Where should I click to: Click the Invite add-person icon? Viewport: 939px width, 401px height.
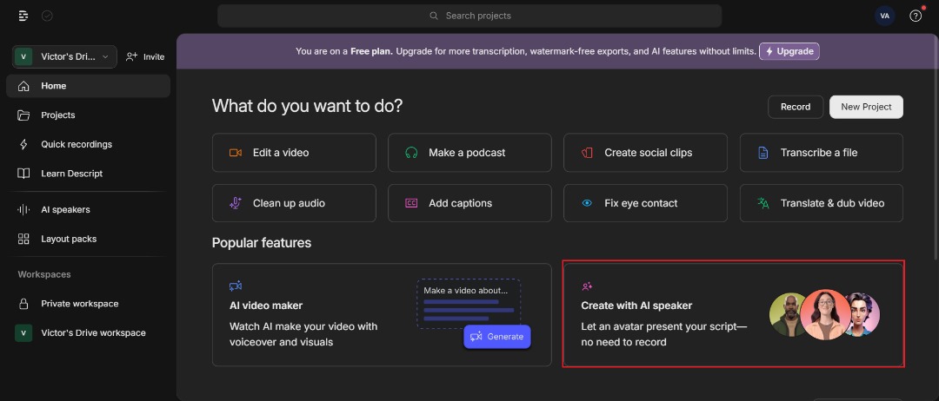(131, 56)
